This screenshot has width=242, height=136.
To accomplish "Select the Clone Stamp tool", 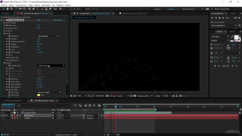I will 46,9.
